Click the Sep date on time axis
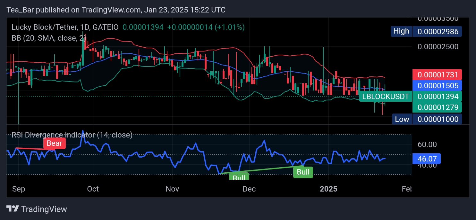 19,189
